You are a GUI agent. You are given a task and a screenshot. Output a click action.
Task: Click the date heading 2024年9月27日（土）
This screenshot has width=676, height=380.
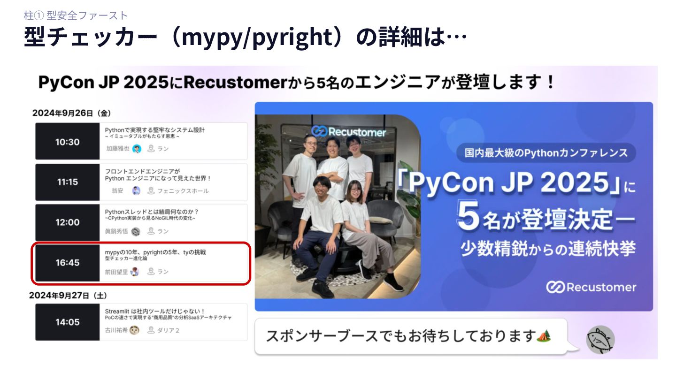[68, 296]
